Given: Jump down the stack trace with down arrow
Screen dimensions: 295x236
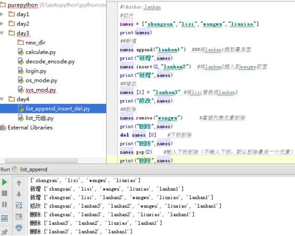Looking at the screenshot, I should 19,194.
